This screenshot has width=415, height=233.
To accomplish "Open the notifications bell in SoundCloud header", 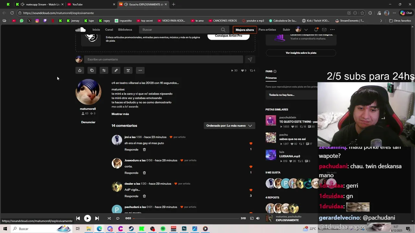I will 316,29.
